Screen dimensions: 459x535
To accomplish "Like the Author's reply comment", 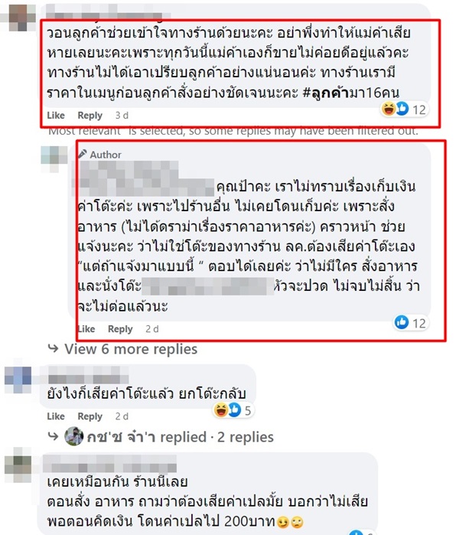I will click(86, 329).
